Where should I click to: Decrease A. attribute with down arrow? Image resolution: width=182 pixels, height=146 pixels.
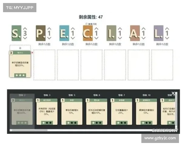pos(143,38)
